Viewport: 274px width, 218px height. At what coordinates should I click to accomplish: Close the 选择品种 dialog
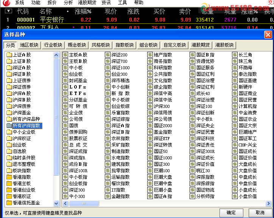pos(268,34)
